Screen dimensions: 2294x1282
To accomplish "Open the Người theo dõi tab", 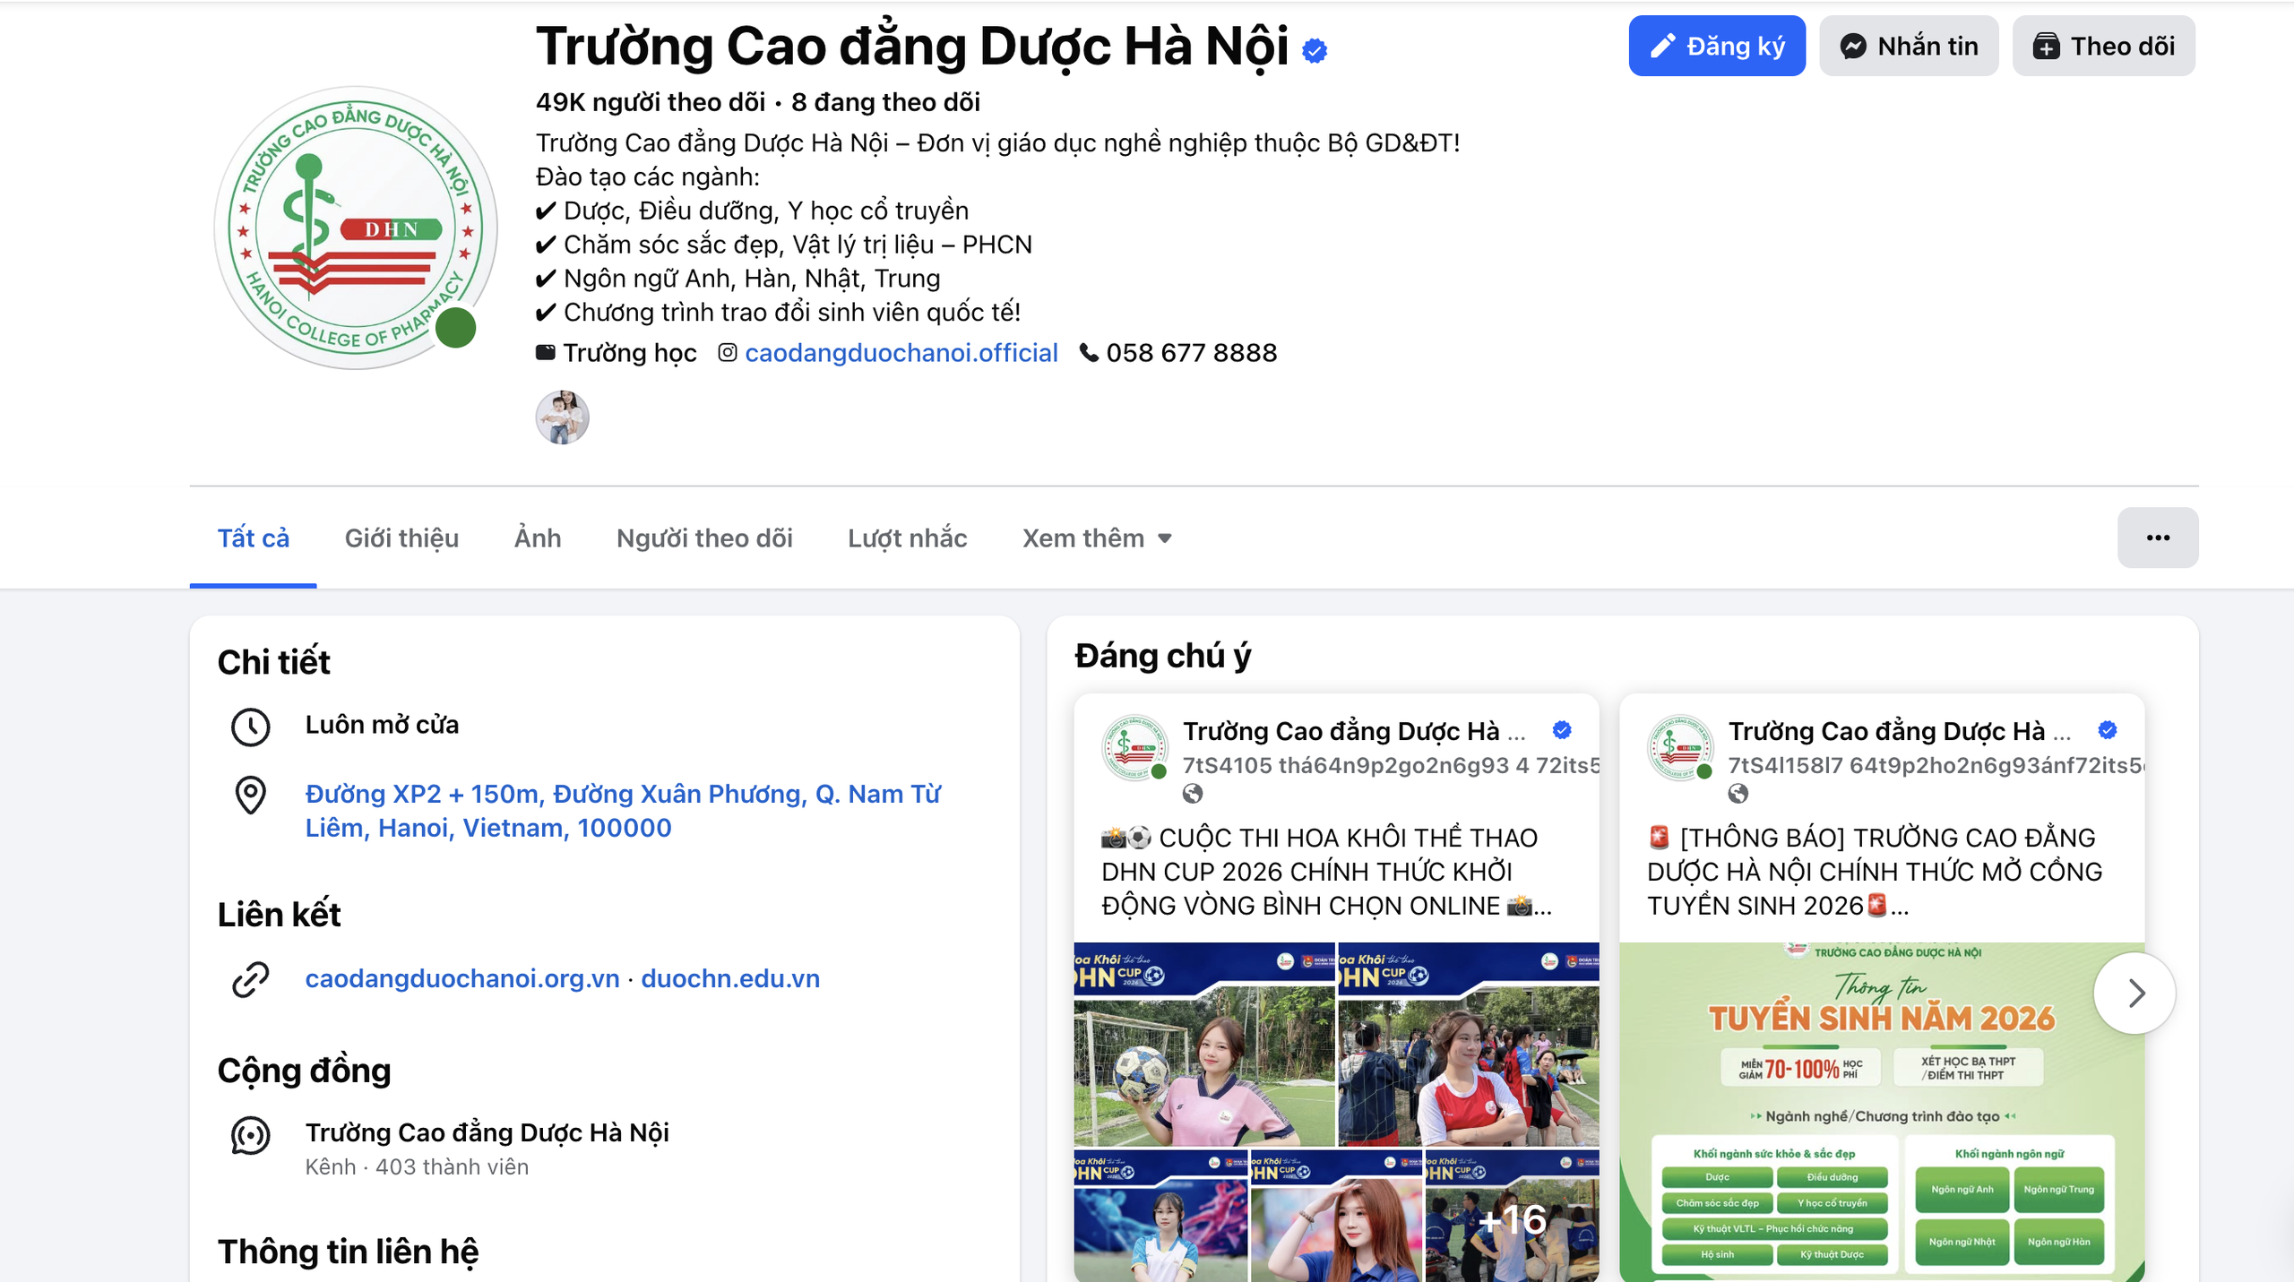I will click(x=704, y=538).
